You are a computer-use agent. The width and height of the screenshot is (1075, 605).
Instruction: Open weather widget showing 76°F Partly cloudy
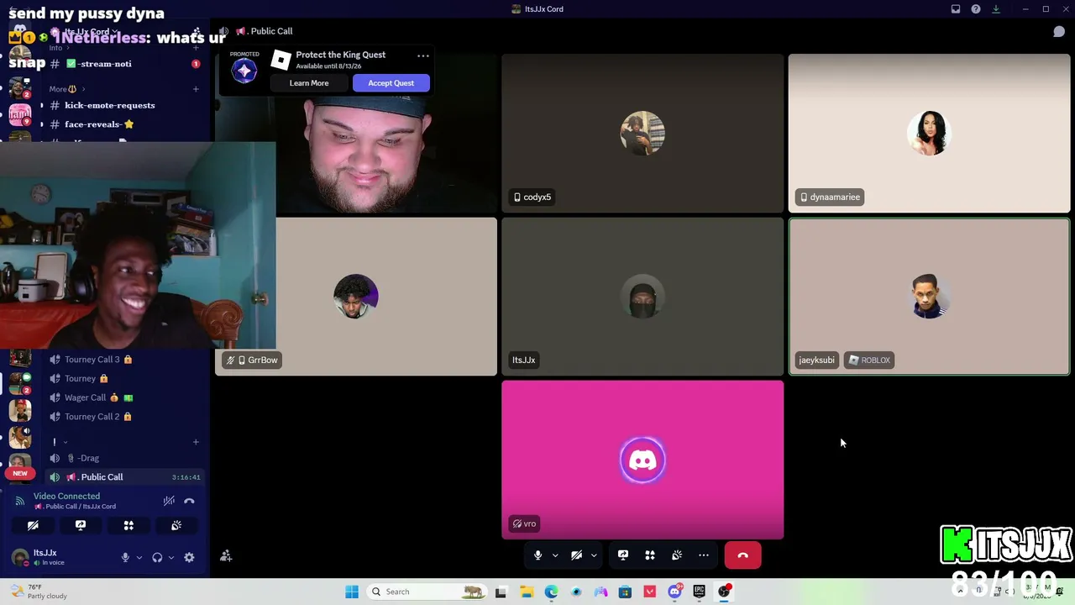pos(38,592)
